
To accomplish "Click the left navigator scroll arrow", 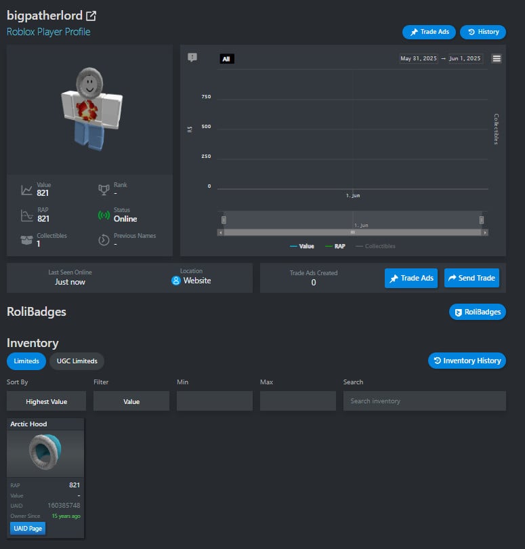I will tap(221, 232).
